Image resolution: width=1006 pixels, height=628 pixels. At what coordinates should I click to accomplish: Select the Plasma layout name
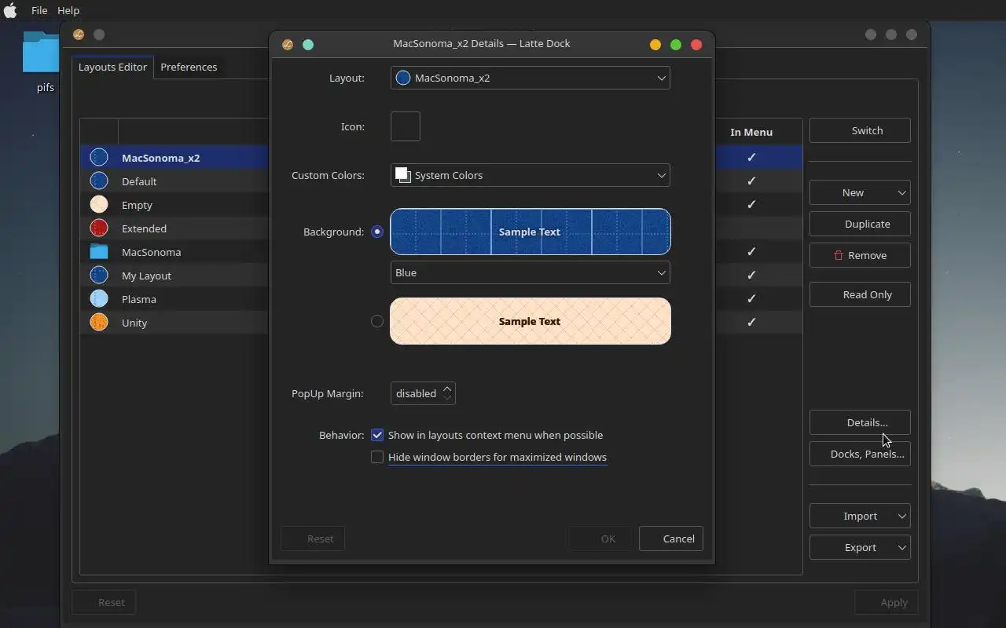[139, 299]
